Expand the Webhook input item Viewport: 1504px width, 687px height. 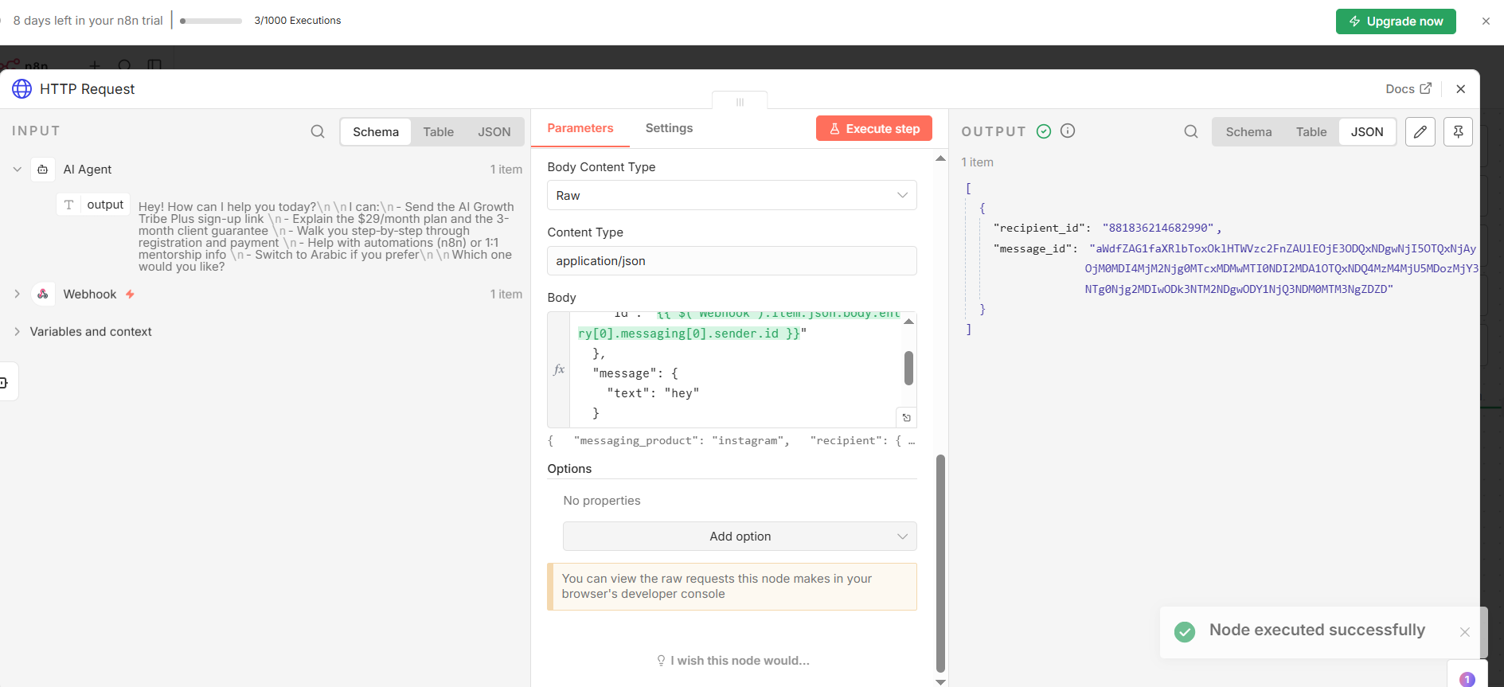click(17, 295)
